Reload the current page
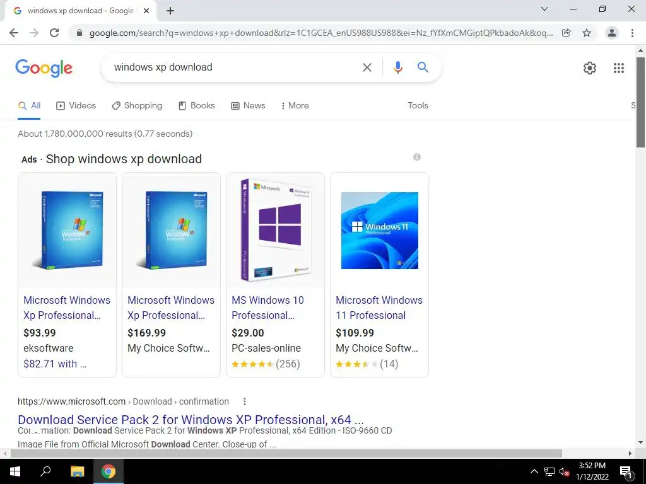This screenshot has width=646, height=484. (x=54, y=33)
